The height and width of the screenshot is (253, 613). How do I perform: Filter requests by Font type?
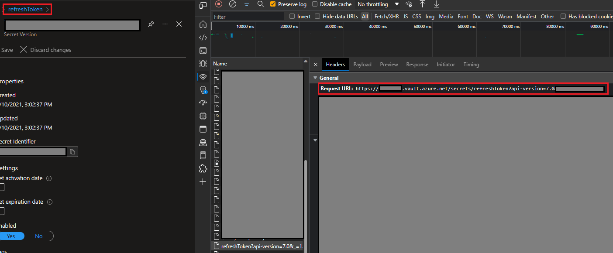pyautogui.click(x=463, y=17)
